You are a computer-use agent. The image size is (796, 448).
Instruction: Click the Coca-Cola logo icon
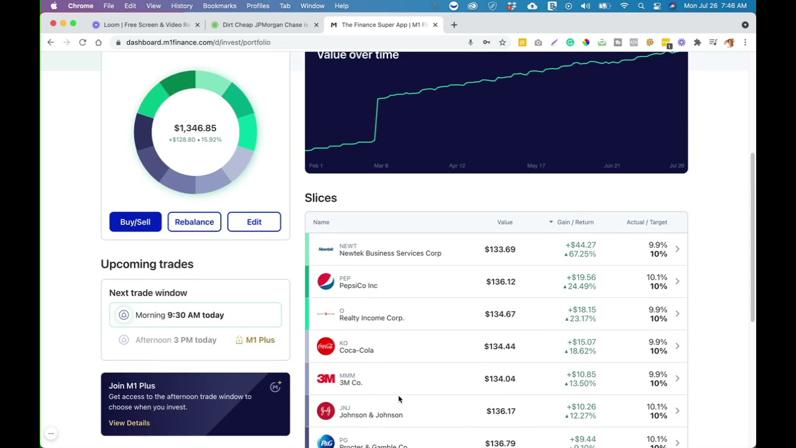[x=326, y=346]
